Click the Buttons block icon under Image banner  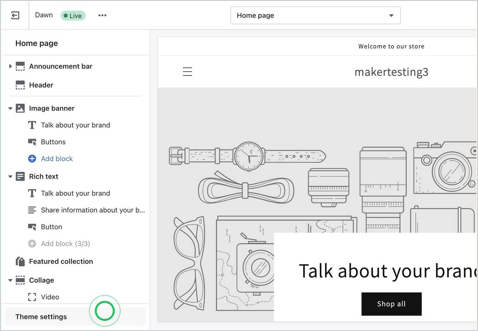32,142
